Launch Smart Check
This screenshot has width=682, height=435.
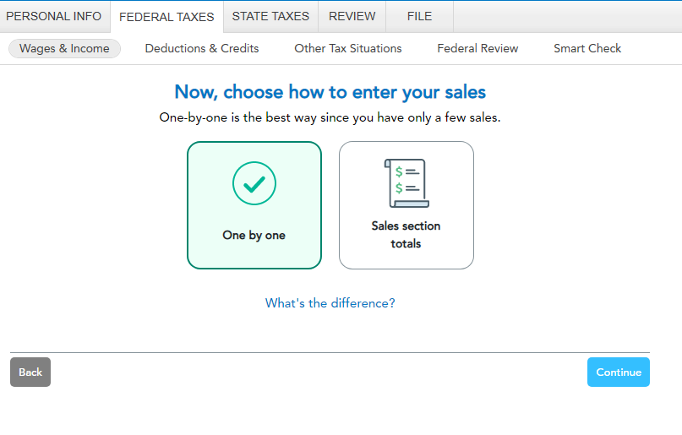point(587,49)
